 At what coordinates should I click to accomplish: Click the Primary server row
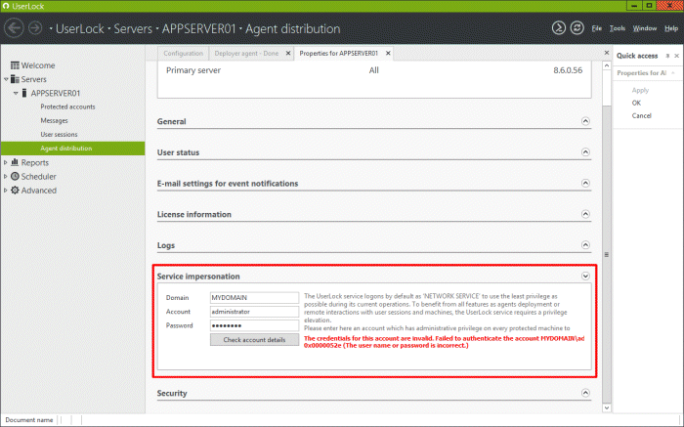point(374,70)
